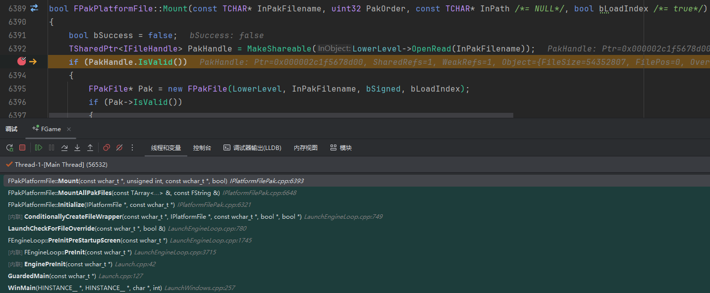Open the 调试器输出(LLDB) tab
The height and width of the screenshot is (293, 710).
pyautogui.click(x=252, y=148)
